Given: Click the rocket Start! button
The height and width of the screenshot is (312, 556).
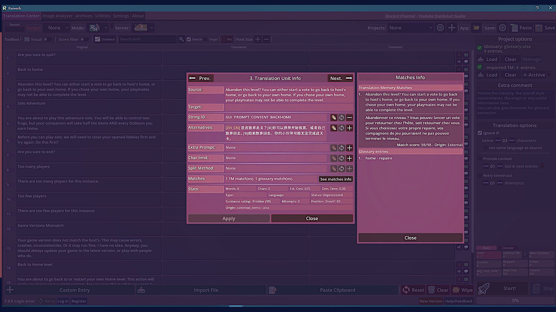Looking at the screenshot, I should (502, 288).
